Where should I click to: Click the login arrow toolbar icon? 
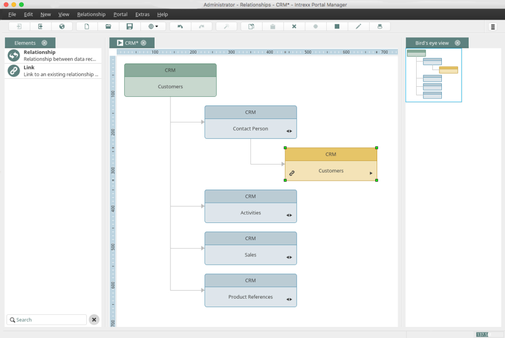[19, 26]
